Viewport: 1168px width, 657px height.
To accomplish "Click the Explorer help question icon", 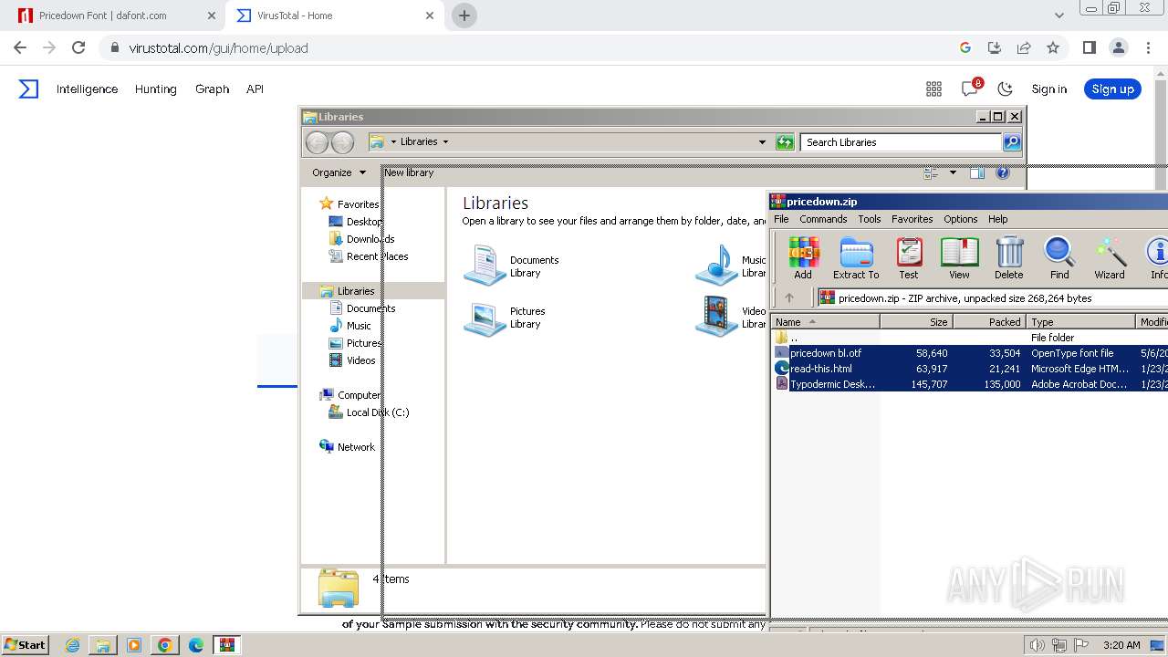I will (x=1003, y=172).
